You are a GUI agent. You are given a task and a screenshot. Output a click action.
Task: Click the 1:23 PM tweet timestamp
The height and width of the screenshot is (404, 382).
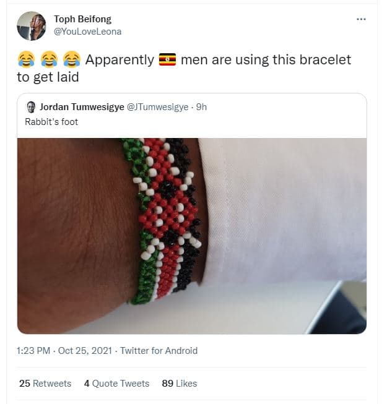pos(35,351)
